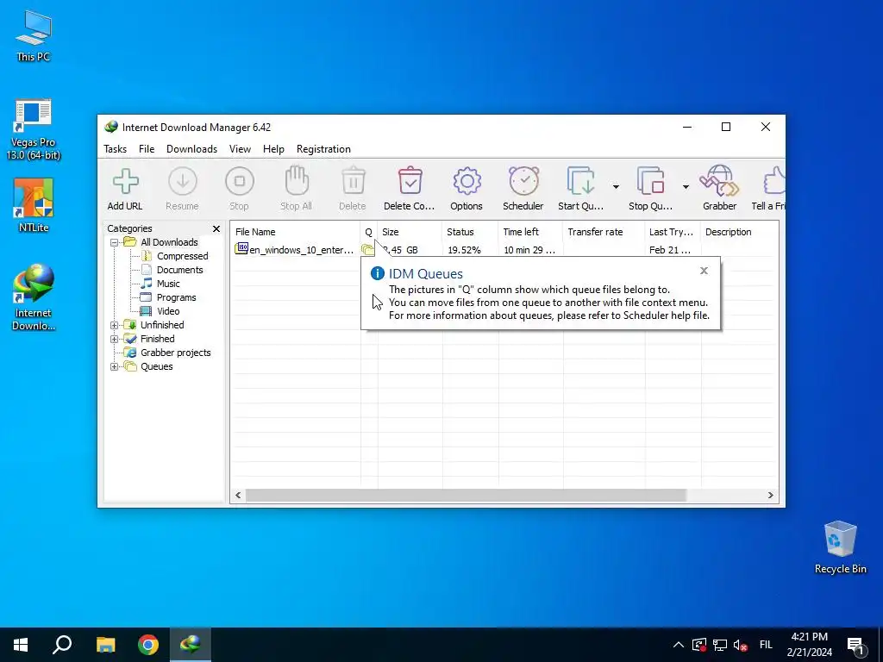Click the scrollbar right arrow

pyautogui.click(x=770, y=496)
